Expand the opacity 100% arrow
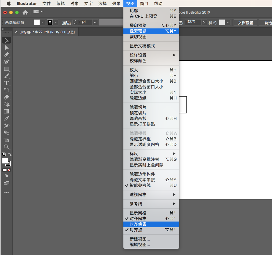272x255 pixels. tap(204, 22)
